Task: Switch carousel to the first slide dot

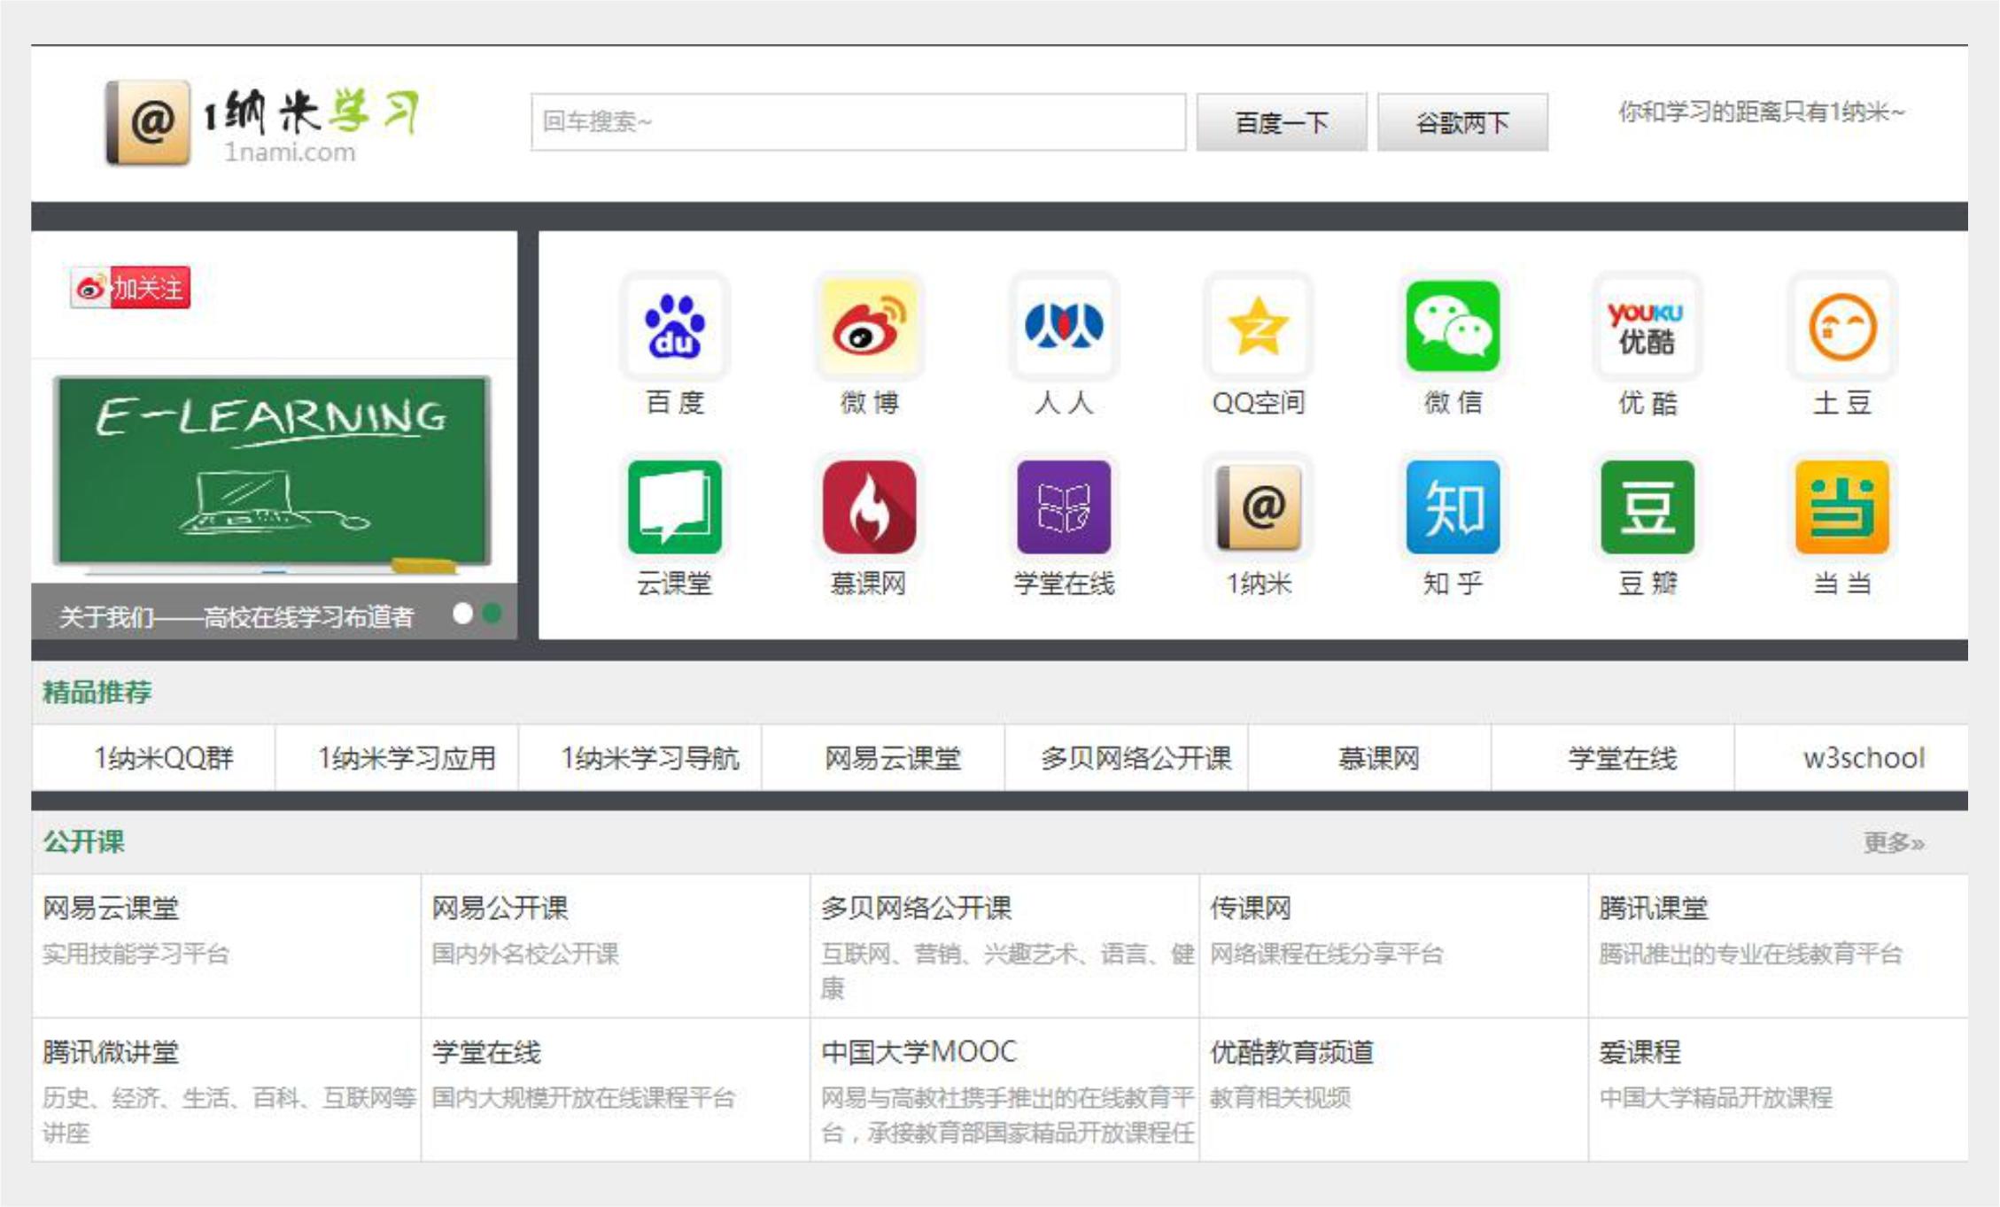Action: tap(461, 611)
